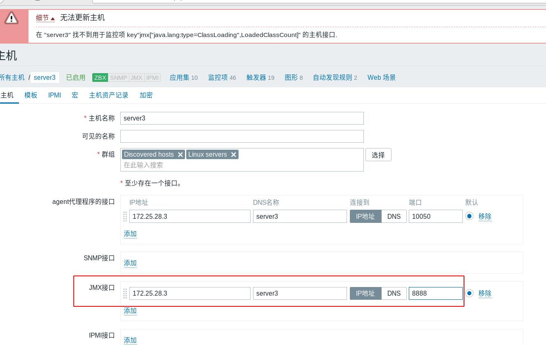Collapse the 细节 details expander

click(x=45, y=18)
